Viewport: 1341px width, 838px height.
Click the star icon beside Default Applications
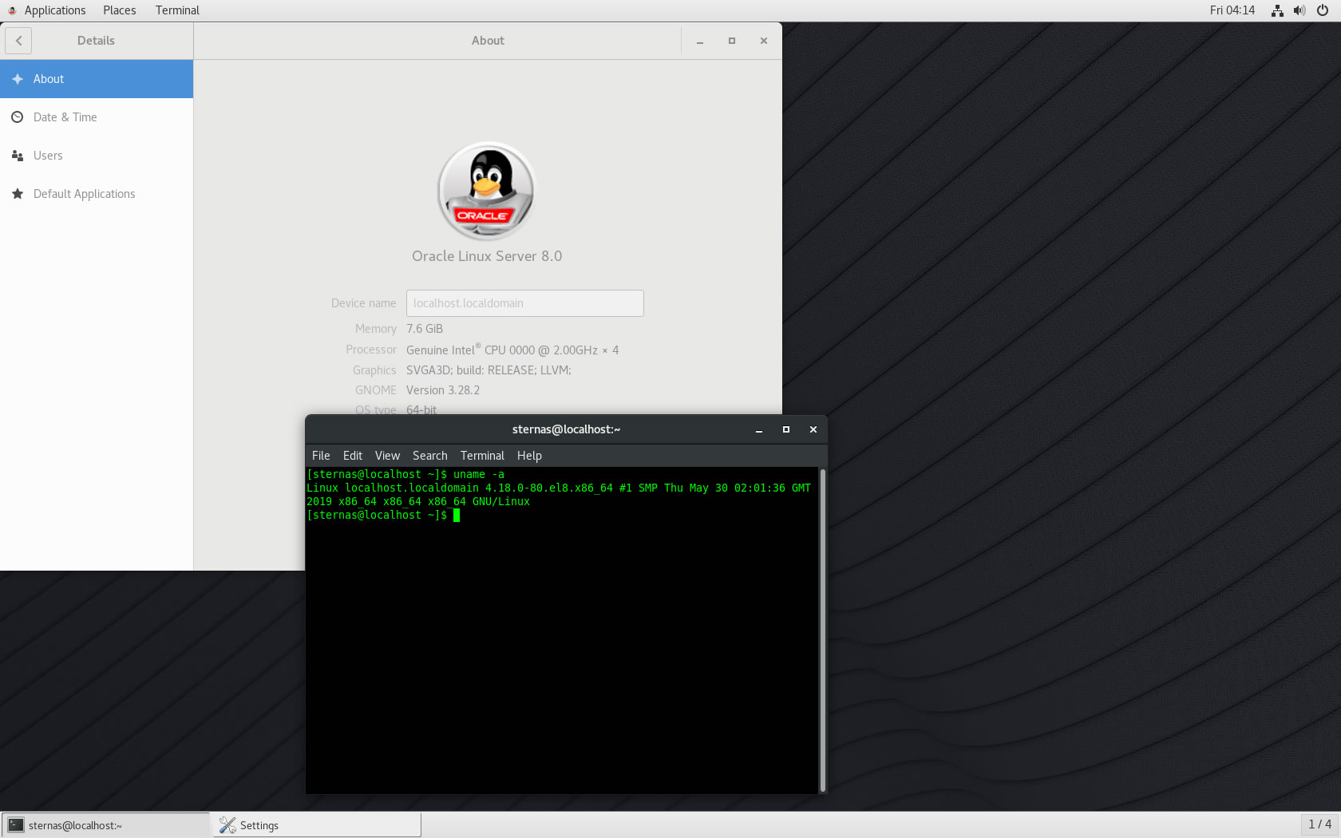(18, 194)
